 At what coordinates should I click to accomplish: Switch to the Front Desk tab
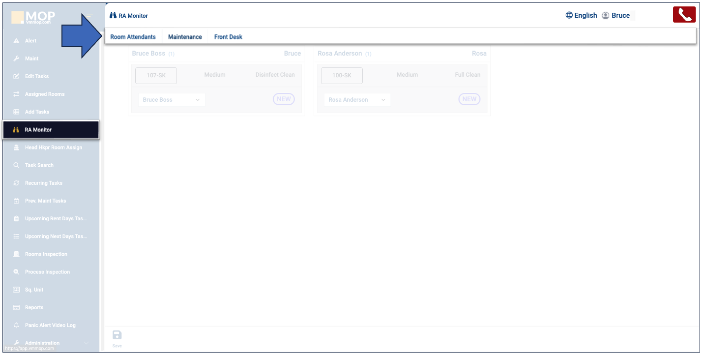click(228, 37)
